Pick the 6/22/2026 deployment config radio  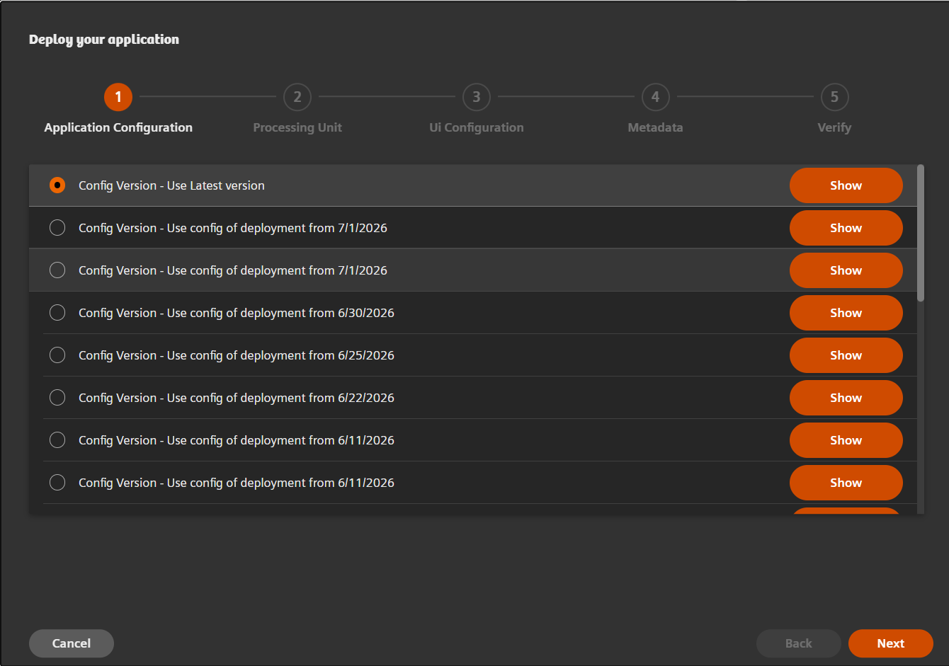click(x=57, y=398)
